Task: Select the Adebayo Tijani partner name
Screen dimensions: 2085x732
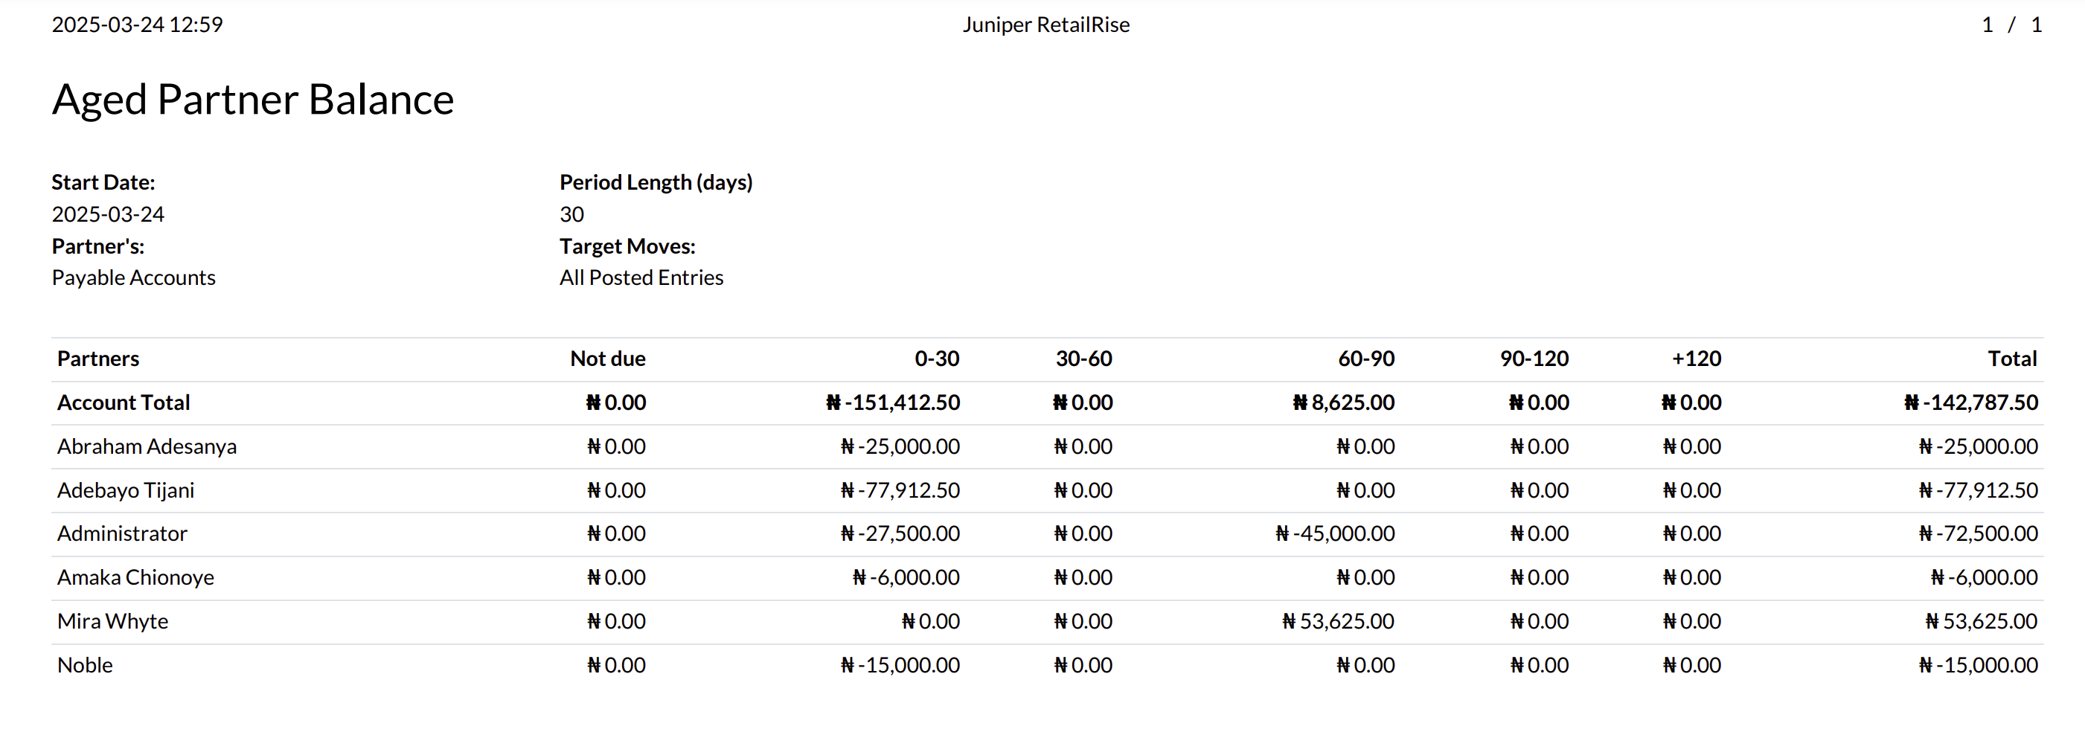Action: click(126, 490)
